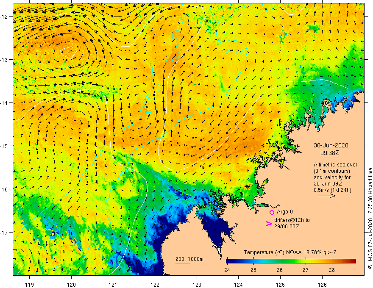Click the colorbar tick label 24

click(227, 270)
